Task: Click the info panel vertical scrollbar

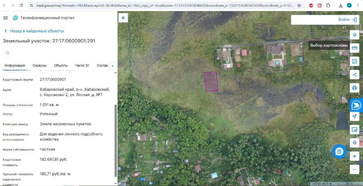Action: (116, 141)
